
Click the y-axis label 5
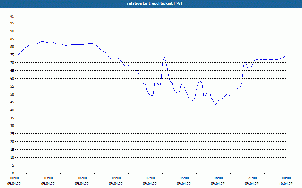[x=13, y=165]
